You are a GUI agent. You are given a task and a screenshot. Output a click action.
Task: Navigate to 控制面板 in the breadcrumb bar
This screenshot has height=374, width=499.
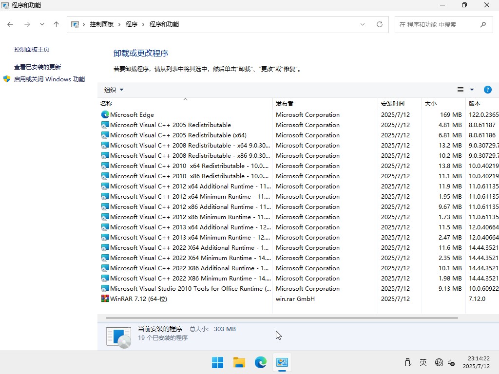(x=101, y=24)
